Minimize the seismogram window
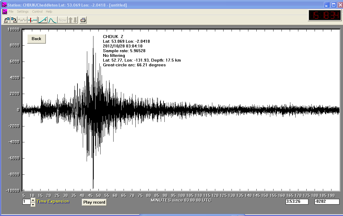 (x=327, y=5)
